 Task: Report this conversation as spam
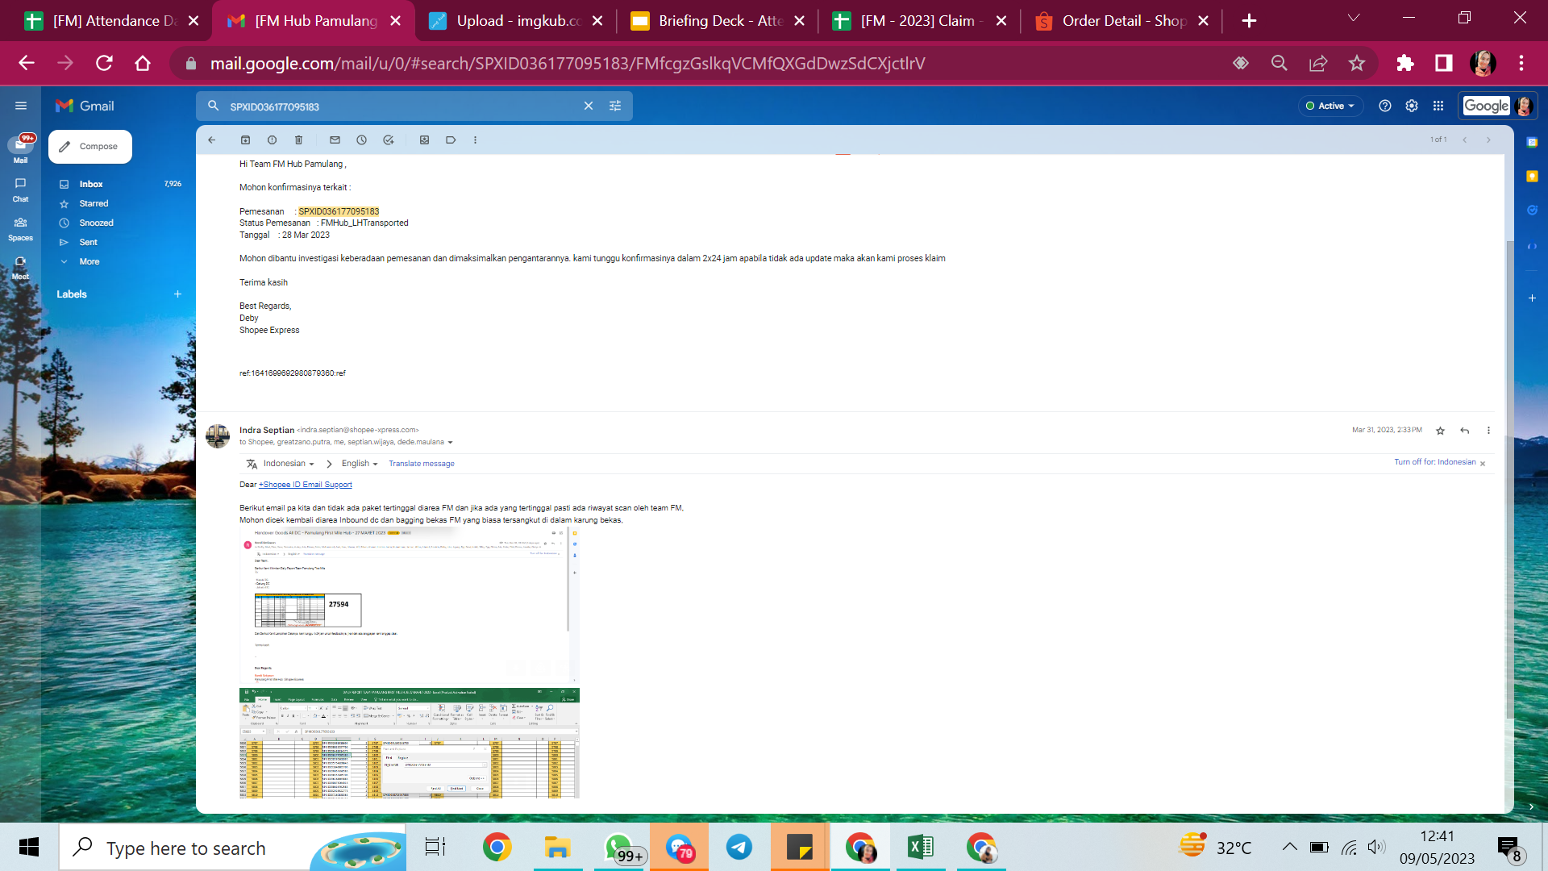coord(272,140)
